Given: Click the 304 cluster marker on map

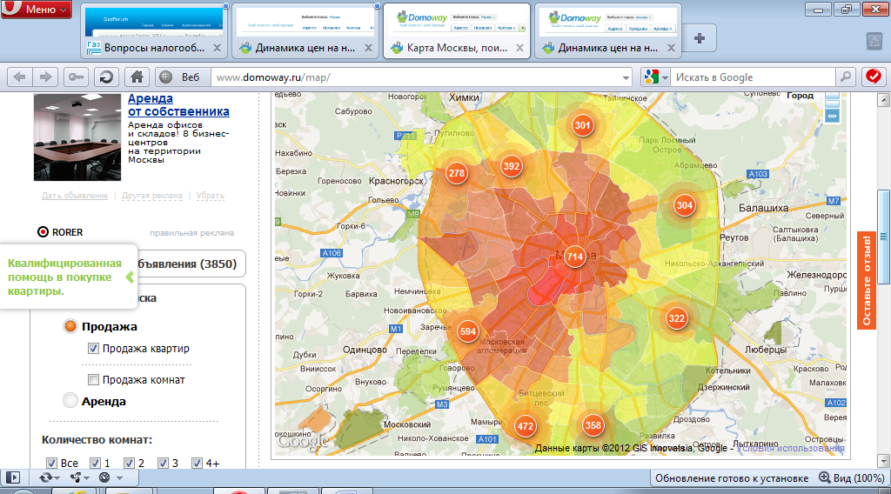Looking at the screenshot, I should pyautogui.click(x=684, y=205).
